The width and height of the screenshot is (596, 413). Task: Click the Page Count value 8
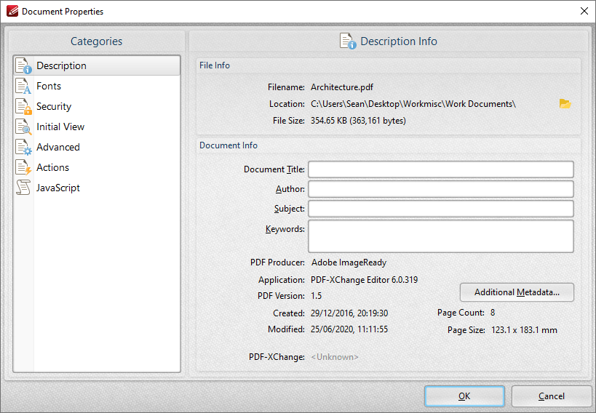pyautogui.click(x=493, y=313)
